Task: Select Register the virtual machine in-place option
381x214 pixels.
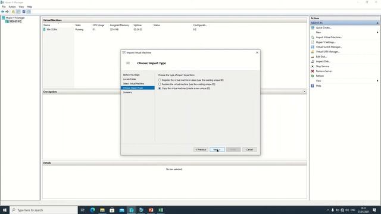Action: pyautogui.click(x=160, y=80)
